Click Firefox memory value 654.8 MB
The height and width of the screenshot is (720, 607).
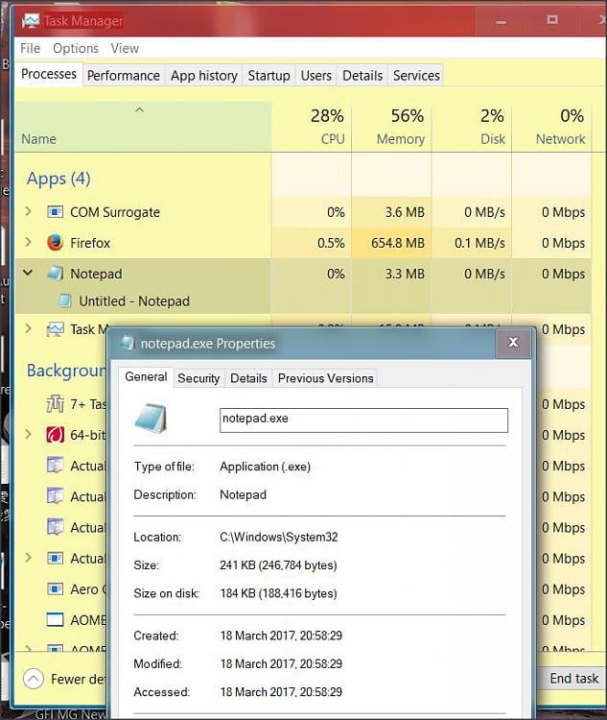[398, 243]
